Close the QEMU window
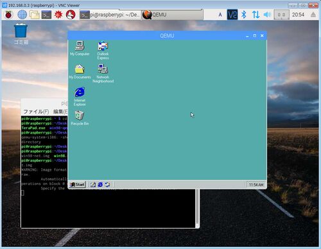The width and height of the screenshot is (321, 249). [262, 36]
